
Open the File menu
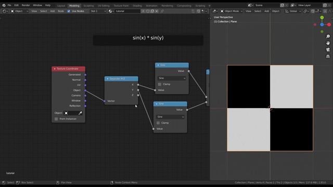[x=9, y=5]
